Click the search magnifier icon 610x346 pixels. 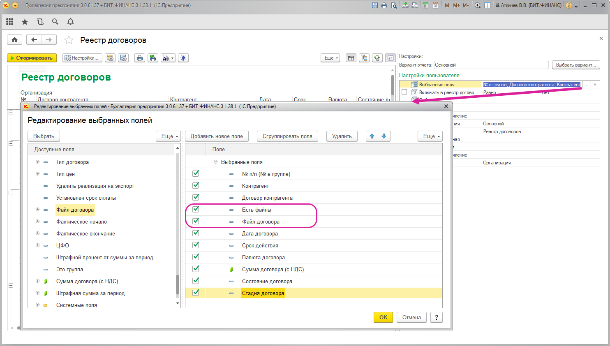[55, 22]
